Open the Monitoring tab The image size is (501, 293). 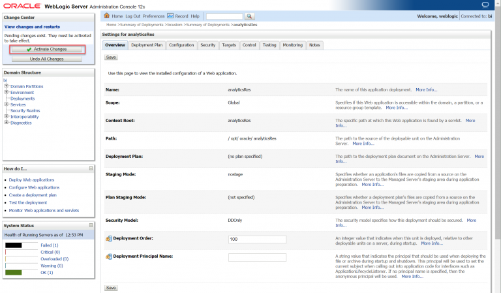tap(292, 45)
